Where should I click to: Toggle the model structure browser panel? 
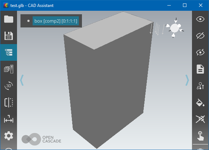point(8,52)
